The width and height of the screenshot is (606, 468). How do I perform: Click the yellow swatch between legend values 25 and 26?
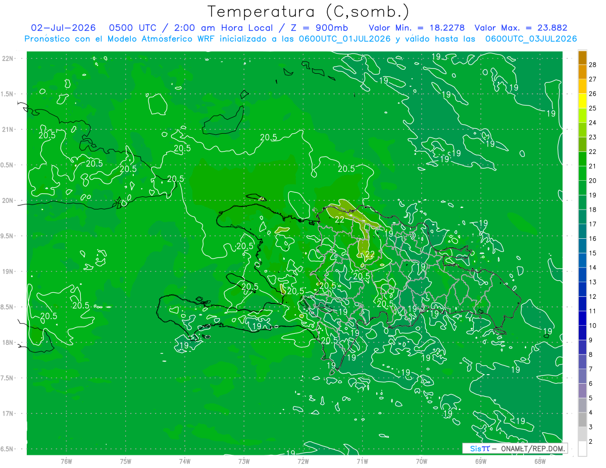tap(583, 101)
